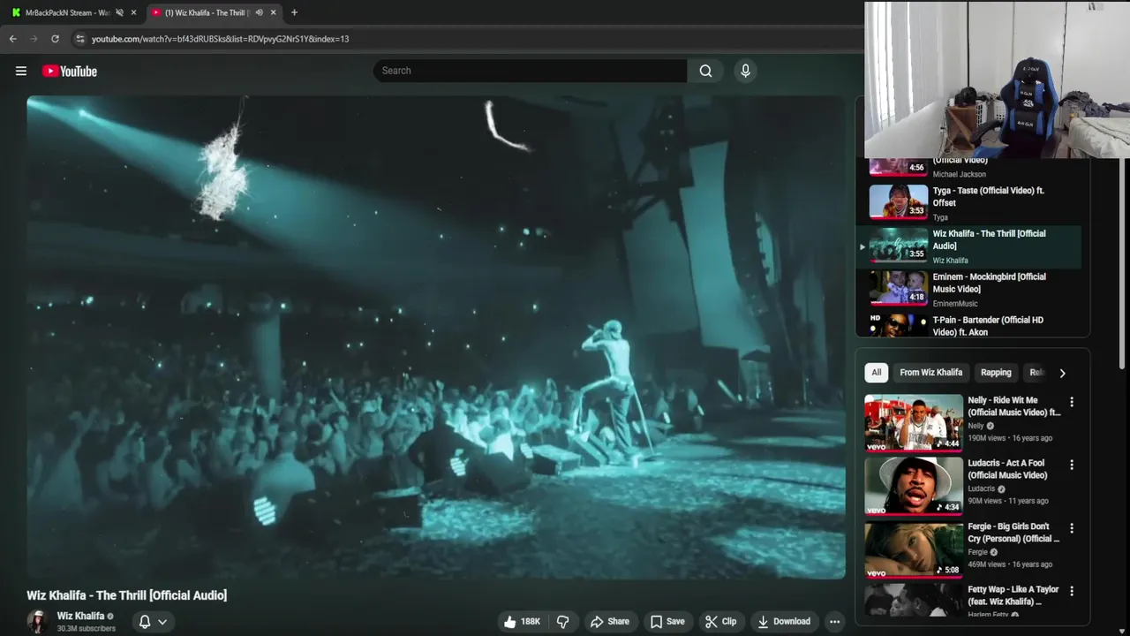Close the Wiz Khalifa browser tab

pos(274,12)
